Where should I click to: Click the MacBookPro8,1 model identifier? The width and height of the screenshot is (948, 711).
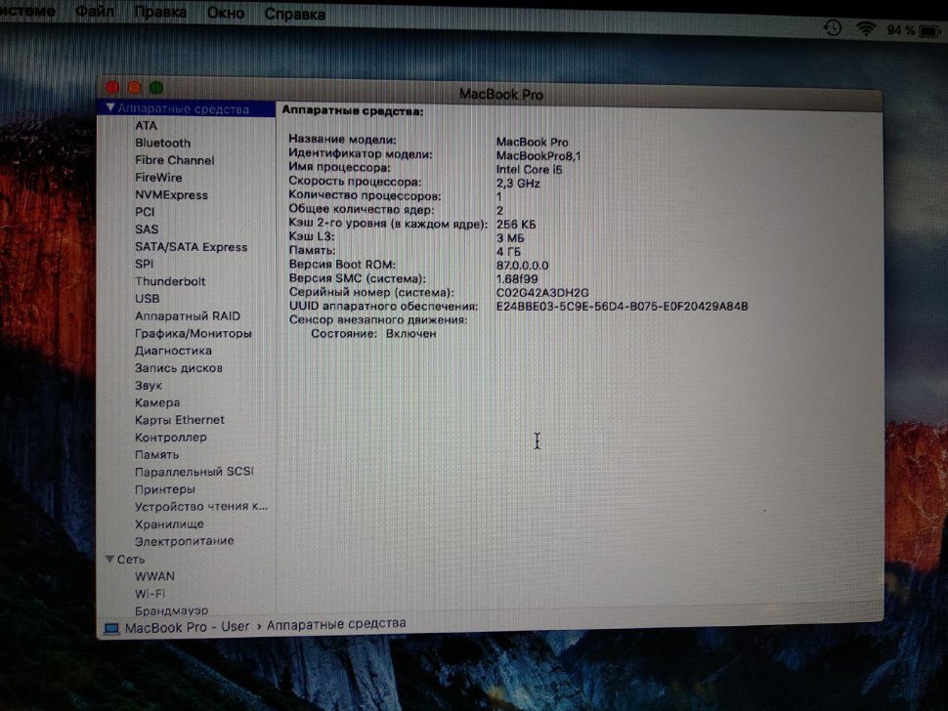(539, 156)
